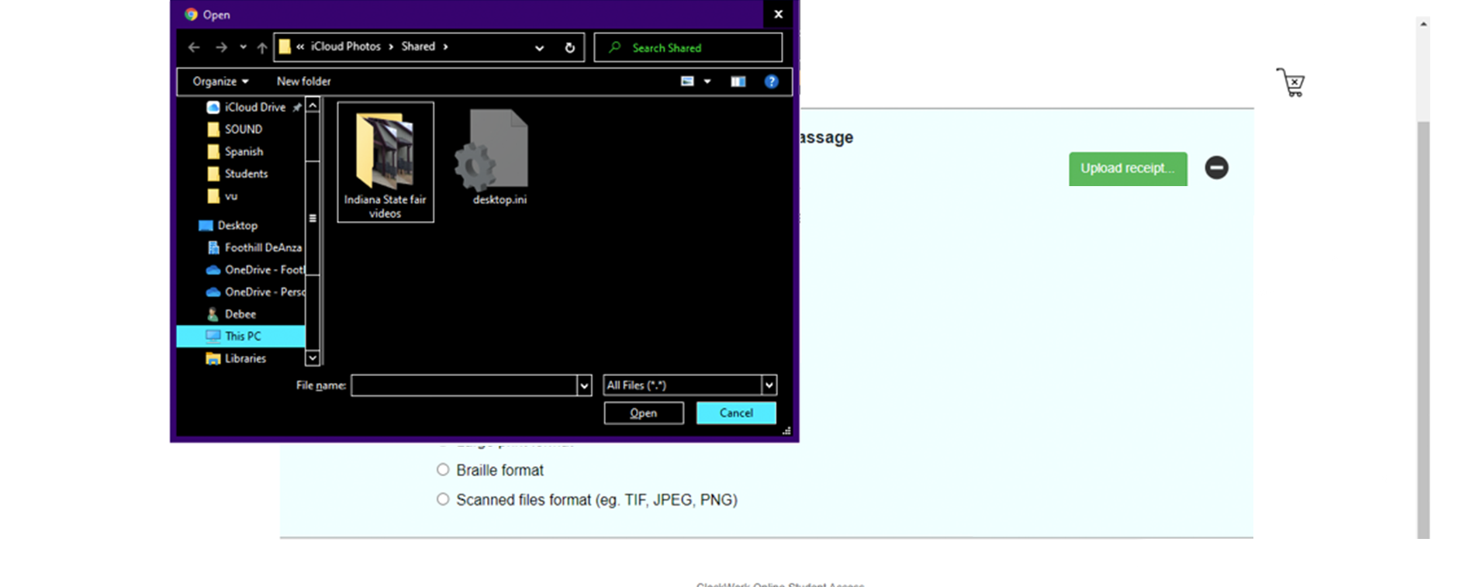1476x587 pixels.
Task: Expand the File name history dropdown
Action: tap(584, 385)
